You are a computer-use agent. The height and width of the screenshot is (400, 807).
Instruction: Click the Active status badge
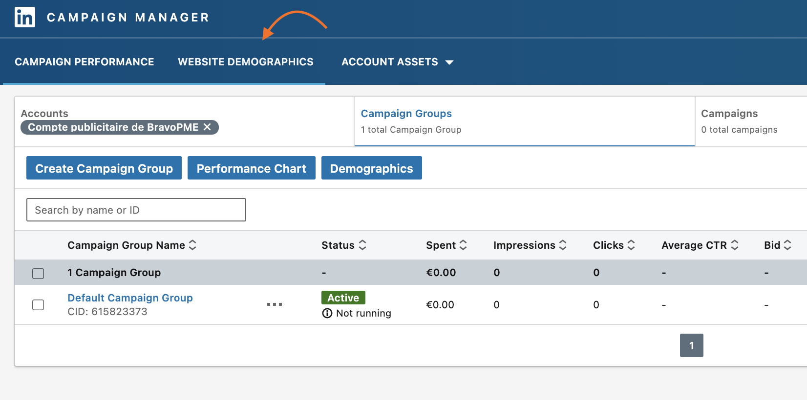[x=343, y=298]
